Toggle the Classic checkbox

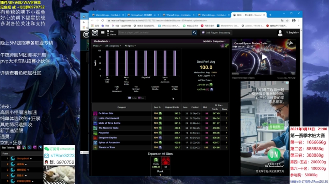(x=108, y=34)
